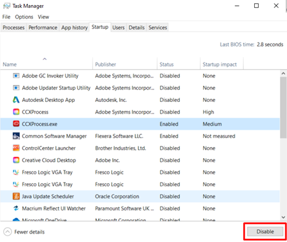Sort by the Startup impact column header

(222, 63)
